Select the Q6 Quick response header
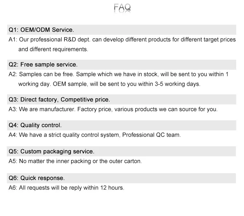The width and height of the screenshot is (244, 216). click(x=121, y=178)
